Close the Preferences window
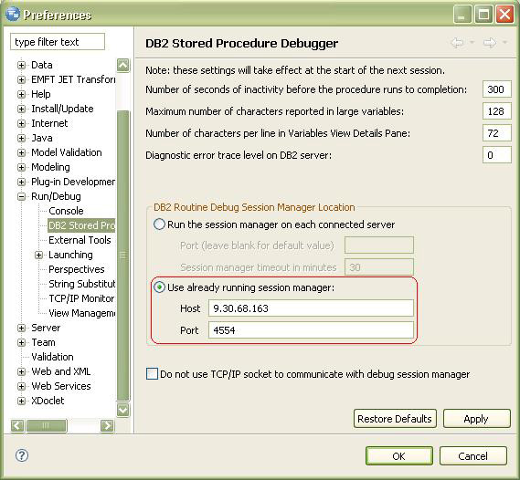The width and height of the screenshot is (520, 480). [504, 15]
